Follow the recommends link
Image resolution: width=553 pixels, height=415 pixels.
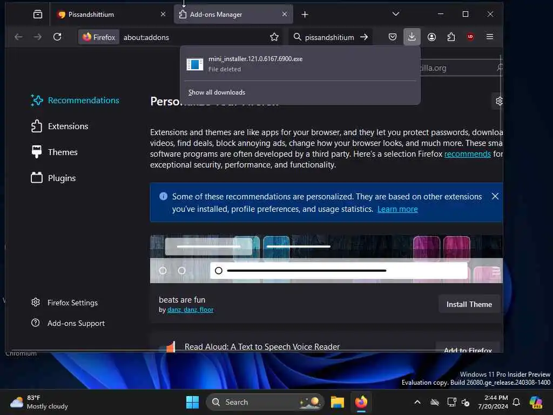pyautogui.click(x=467, y=154)
